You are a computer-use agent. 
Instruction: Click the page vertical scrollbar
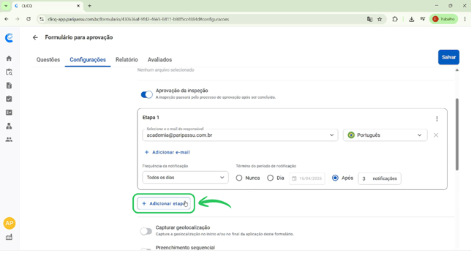pyautogui.click(x=457, y=135)
